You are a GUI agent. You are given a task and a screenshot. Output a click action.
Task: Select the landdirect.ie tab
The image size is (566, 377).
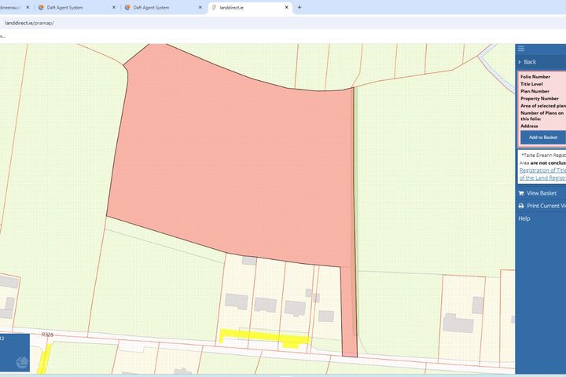click(250, 7)
